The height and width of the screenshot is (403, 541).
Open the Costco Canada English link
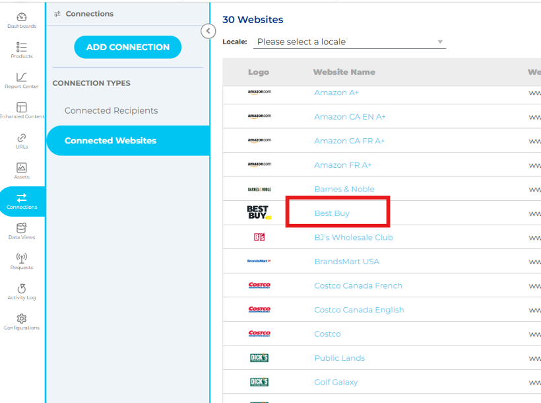point(359,310)
